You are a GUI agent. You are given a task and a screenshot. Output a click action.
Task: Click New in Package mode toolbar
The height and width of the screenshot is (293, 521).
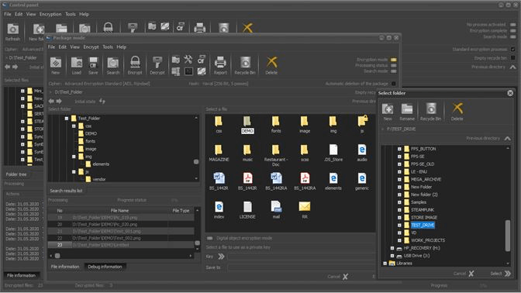click(x=56, y=65)
